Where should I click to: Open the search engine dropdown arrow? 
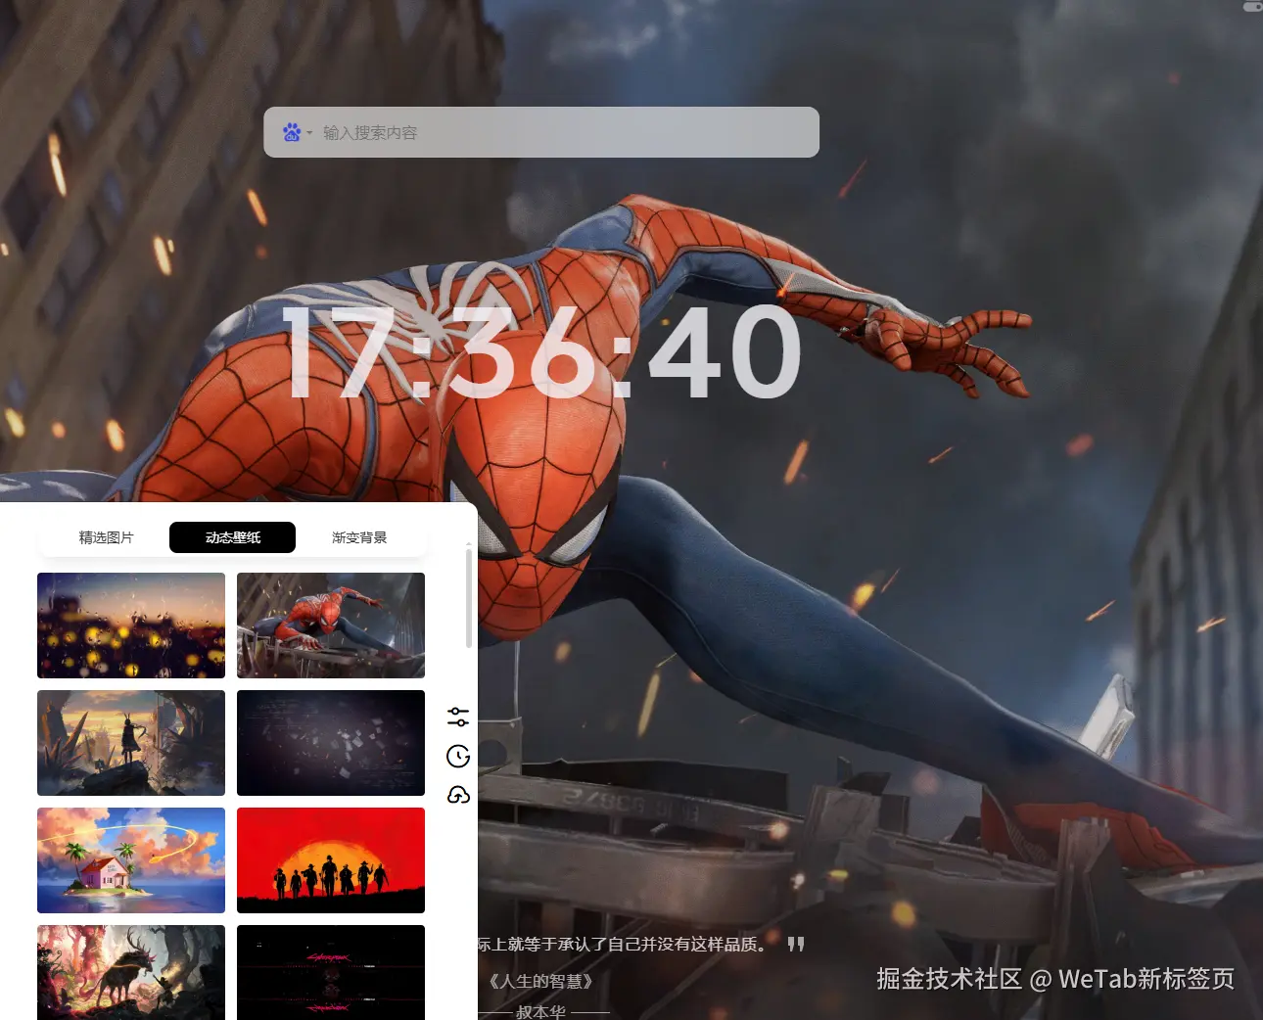tap(309, 132)
